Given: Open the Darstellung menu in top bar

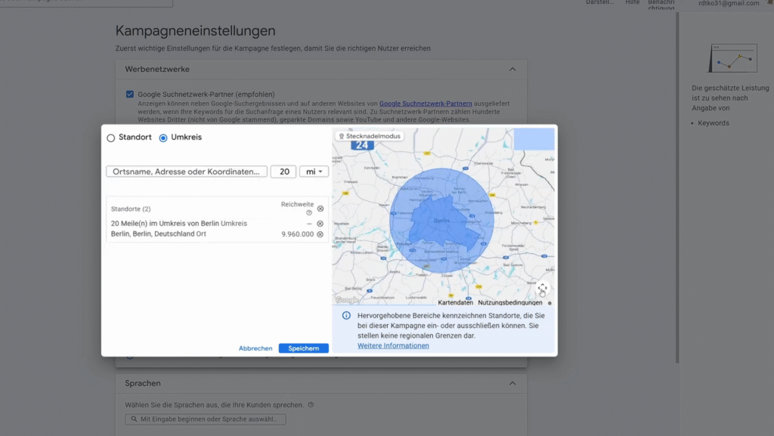Looking at the screenshot, I should [x=599, y=2].
